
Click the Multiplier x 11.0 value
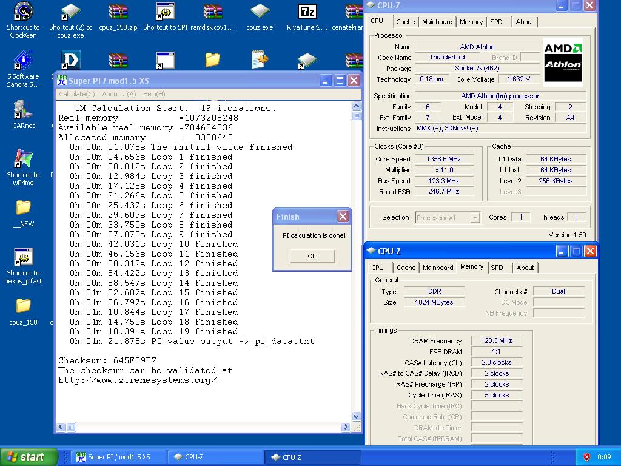(443, 170)
